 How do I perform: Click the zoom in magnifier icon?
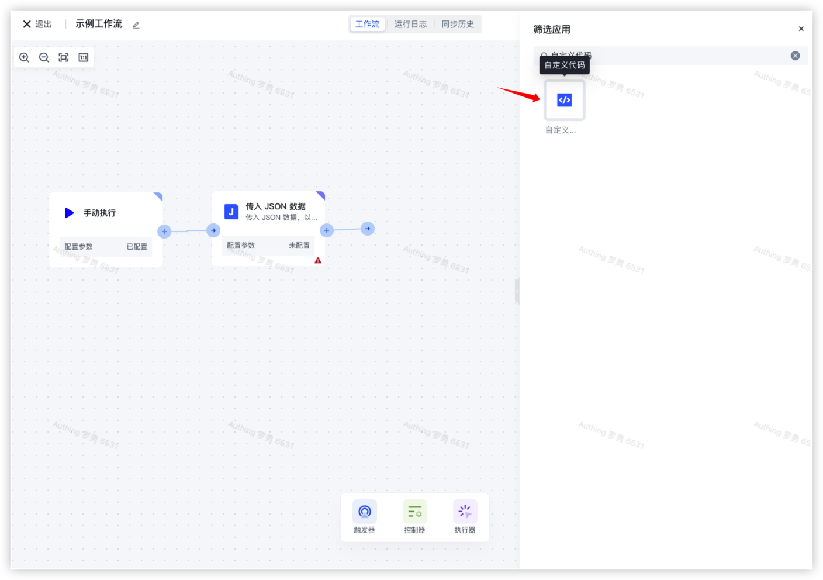tap(24, 57)
